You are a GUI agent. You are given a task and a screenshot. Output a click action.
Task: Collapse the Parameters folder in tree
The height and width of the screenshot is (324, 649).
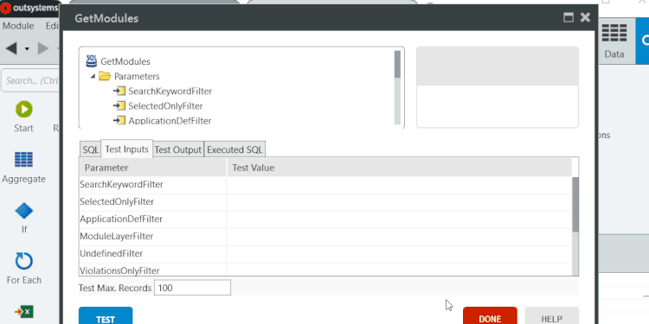pyautogui.click(x=93, y=76)
